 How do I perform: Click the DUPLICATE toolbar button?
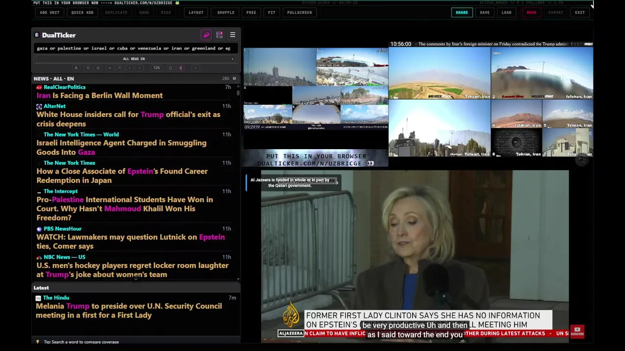116,13
